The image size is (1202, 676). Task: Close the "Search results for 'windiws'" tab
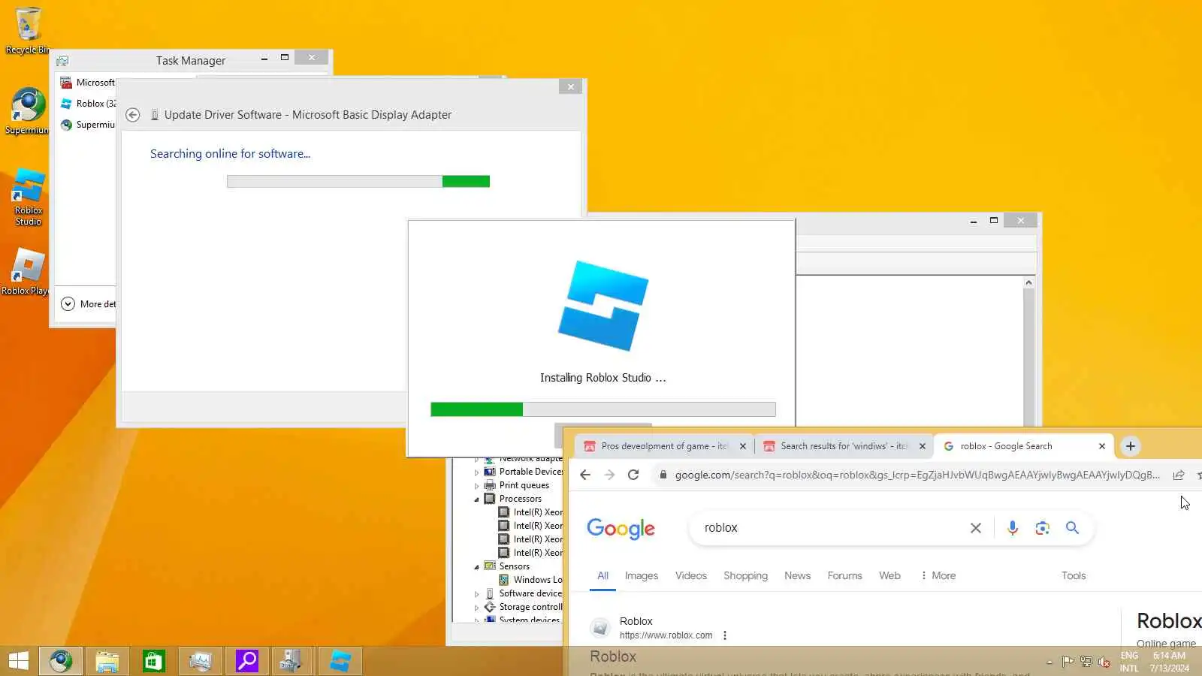point(923,446)
